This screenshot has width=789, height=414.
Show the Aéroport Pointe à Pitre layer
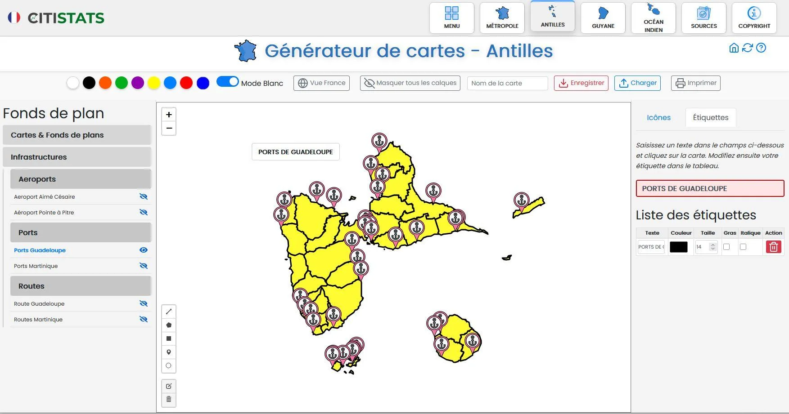pyautogui.click(x=144, y=212)
